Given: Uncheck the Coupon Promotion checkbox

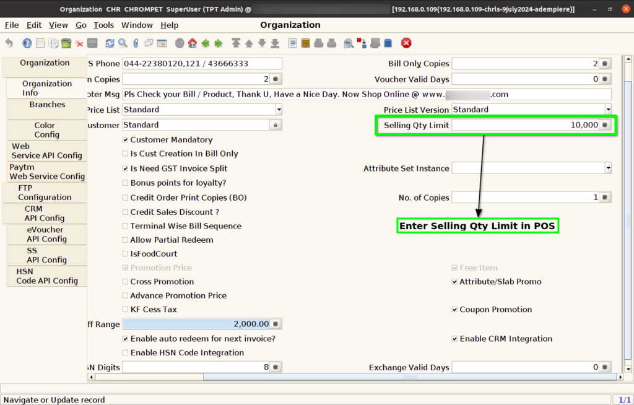Looking at the screenshot, I should [x=454, y=310].
